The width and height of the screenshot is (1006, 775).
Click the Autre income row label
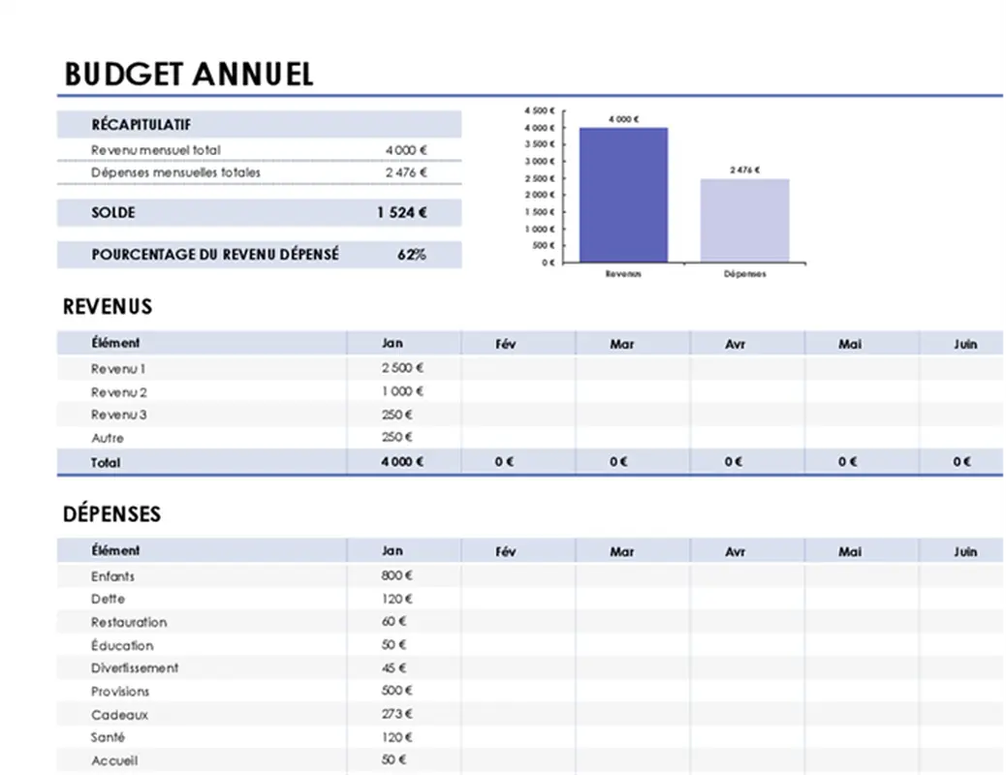click(x=108, y=438)
